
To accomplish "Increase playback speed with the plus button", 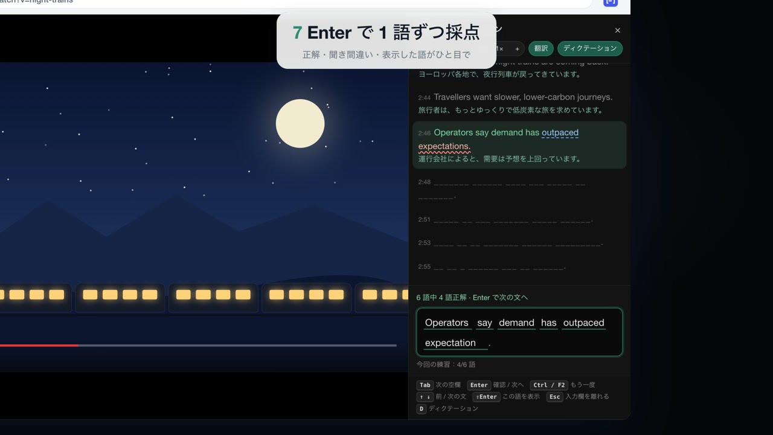I will coord(517,49).
